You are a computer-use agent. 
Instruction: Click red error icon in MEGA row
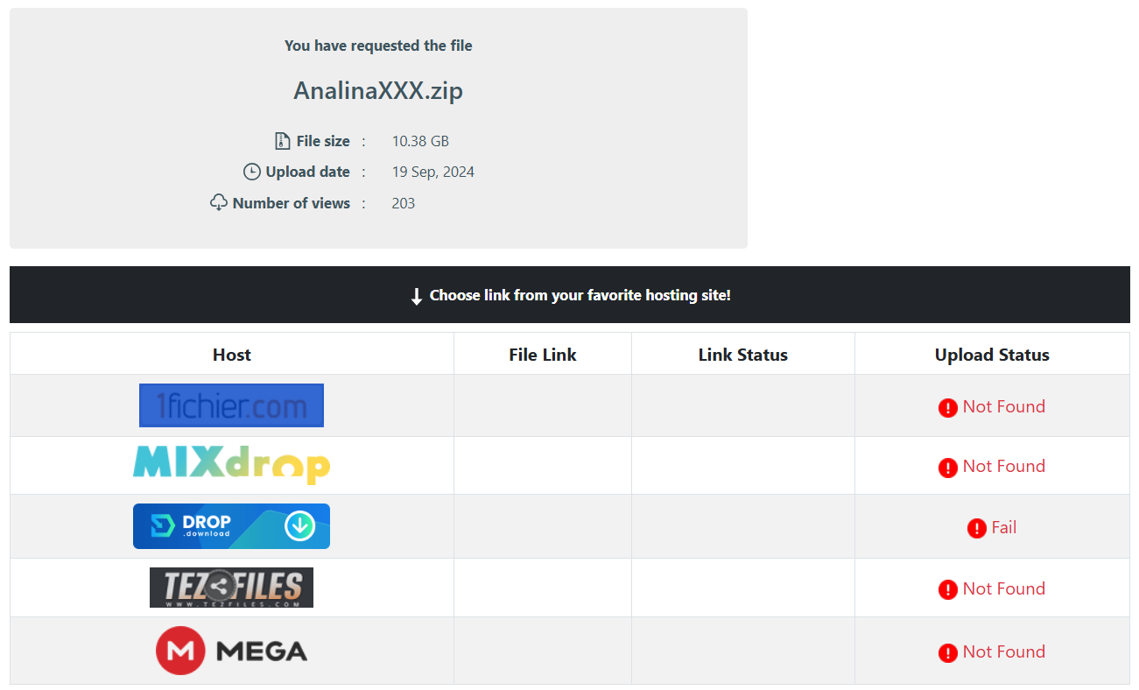(947, 652)
